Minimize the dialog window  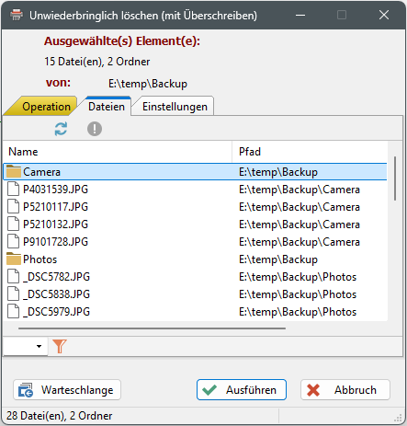300,15
